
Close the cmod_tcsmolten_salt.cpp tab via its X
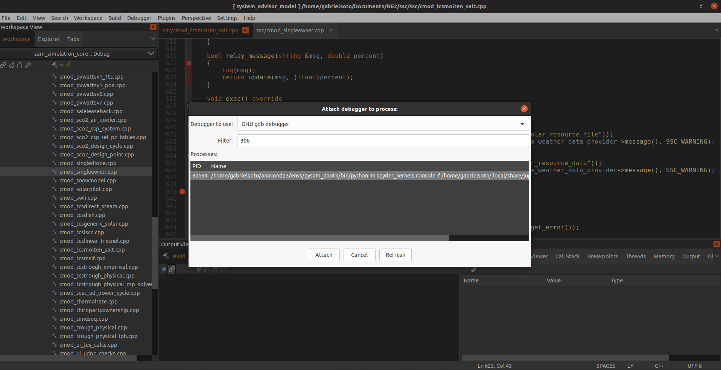[245, 30]
